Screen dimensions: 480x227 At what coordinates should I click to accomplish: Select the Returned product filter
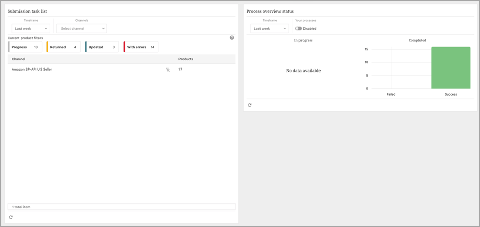tap(63, 47)
